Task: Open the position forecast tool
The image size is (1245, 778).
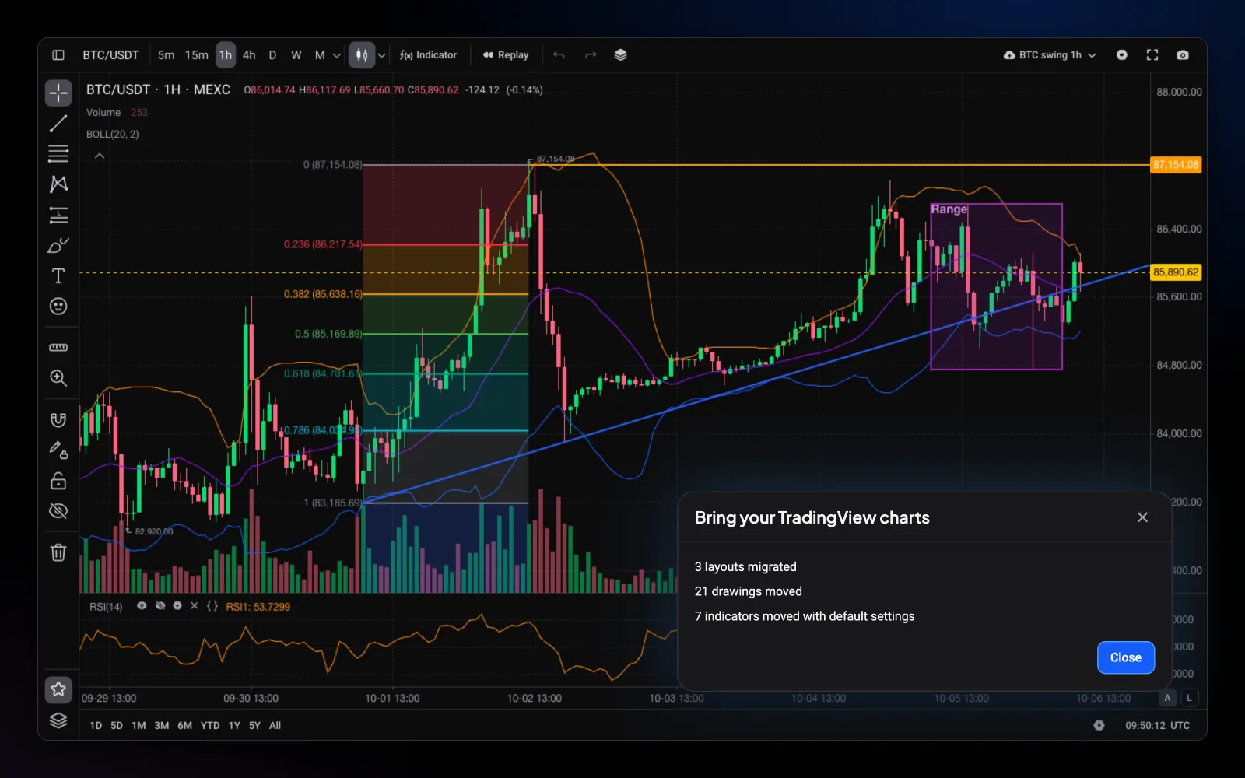Action: point(58,215)
